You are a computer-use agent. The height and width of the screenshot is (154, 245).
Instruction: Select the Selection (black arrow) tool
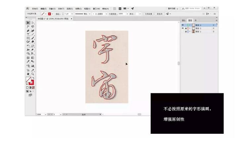[28, 23]
